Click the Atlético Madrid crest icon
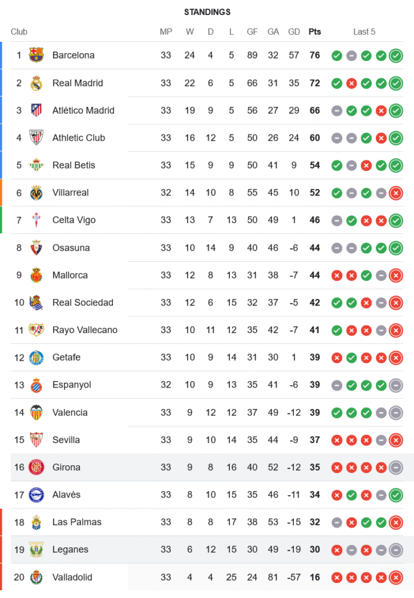This screenshot has height=598, width=414. pos(36,110)
